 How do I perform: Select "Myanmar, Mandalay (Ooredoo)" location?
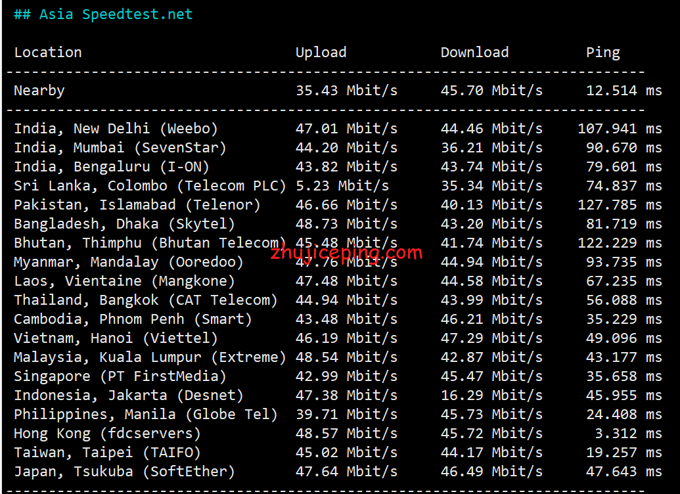tap(128, 262)
